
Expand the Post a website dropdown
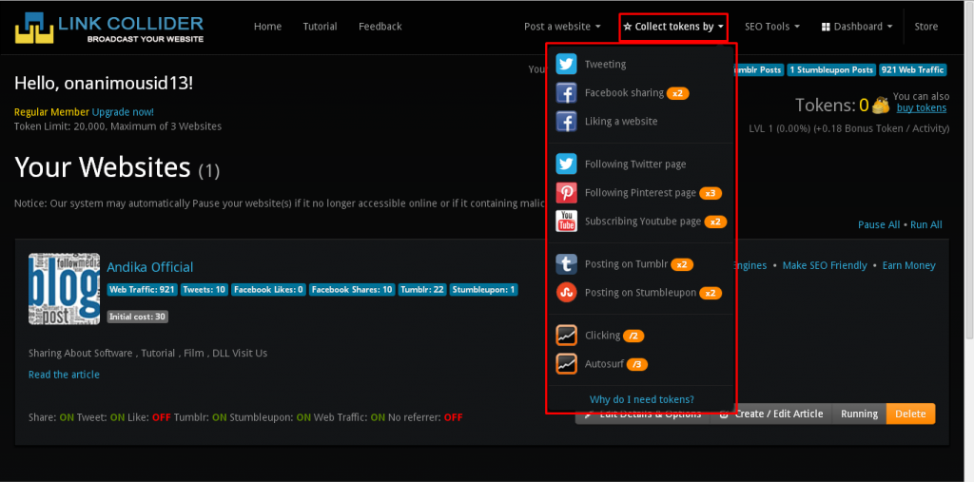[x=562, y=27]
